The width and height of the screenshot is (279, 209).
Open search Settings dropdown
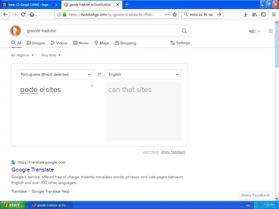click(180, 43)
